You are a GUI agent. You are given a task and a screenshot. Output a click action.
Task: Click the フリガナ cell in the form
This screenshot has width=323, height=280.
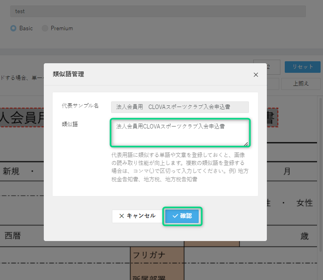click(x=149, y=255)
